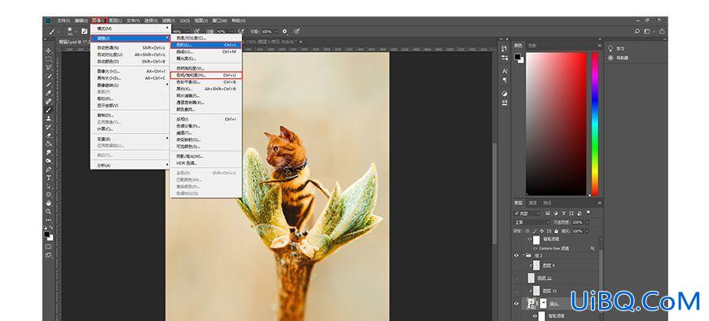
Task: Toggle the brush settings panel button
Action: [x=84, y=32]
